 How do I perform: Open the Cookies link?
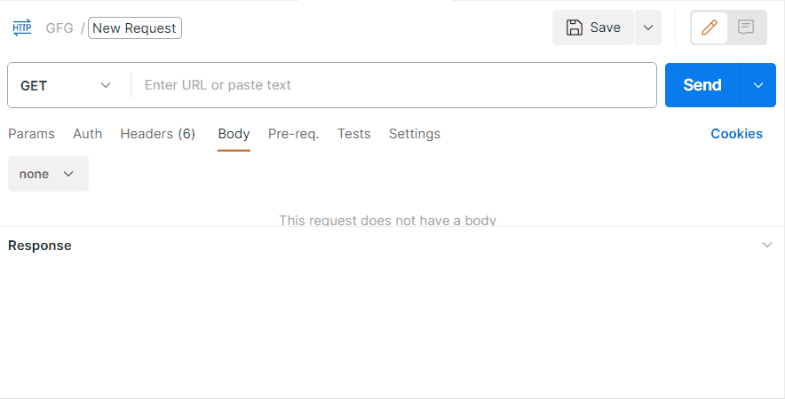[736, 134]
